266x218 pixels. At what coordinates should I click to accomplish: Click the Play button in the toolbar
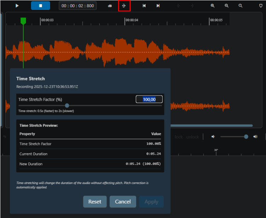pos(17,6)
